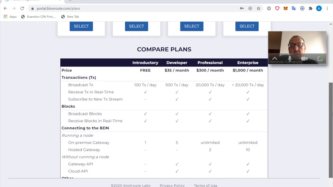Reload the bloXroute plans page
Viewport: 333px width, 187px height.
(22, 9)
